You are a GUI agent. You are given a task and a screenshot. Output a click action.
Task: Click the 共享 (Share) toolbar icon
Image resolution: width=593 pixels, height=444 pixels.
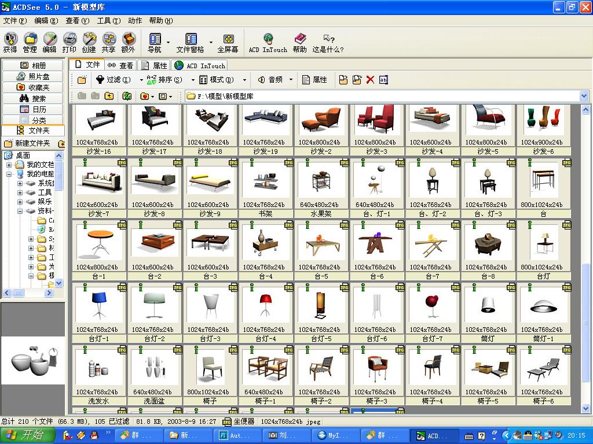click(x=108, y=42)
